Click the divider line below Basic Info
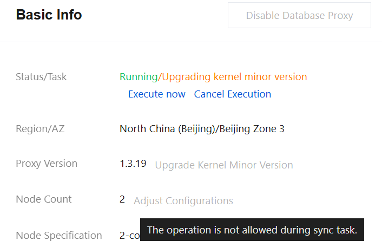 pos(191,42)
